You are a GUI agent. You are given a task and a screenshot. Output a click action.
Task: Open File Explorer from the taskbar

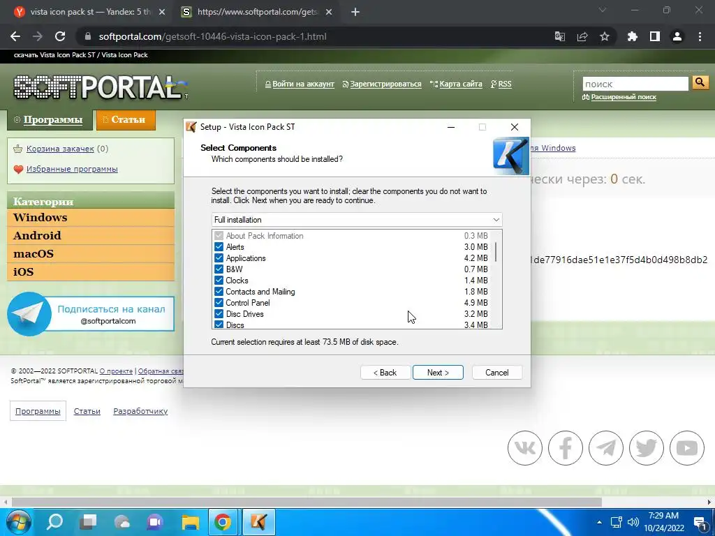190,522
